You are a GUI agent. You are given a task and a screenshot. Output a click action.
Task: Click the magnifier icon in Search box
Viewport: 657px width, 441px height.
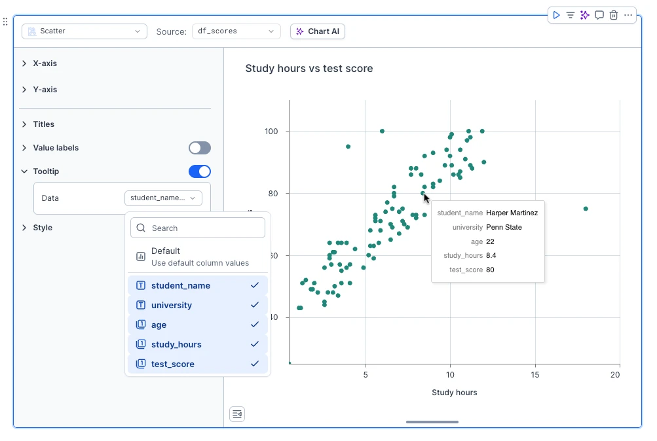141,228
